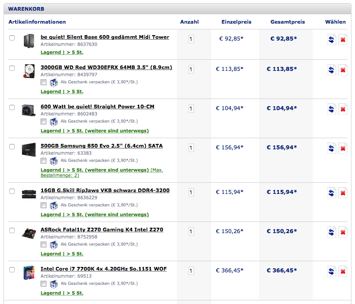Image resolution: width=355 pixels, height=304 pixels.
Task: Delete the WD Red 3000GB item with red X
Action: pyautogui.click(x=343, y=70)
